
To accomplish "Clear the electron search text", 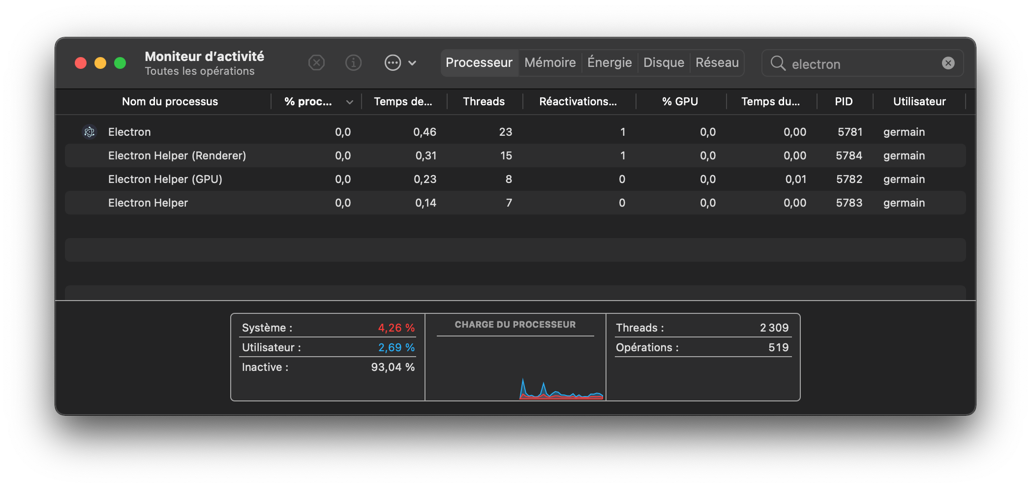I will coord(948,63).
